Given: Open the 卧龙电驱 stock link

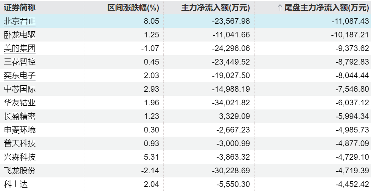Looking at the screenshot, I should point(20,35).
